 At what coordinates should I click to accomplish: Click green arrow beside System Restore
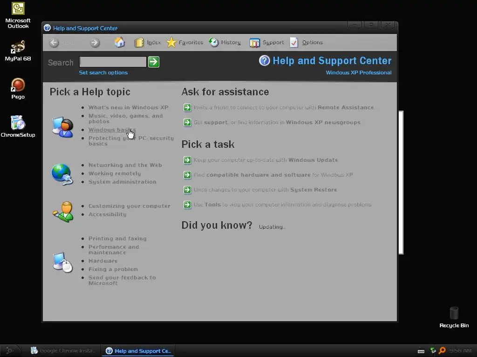pyautogui.click(x=187, y=190)
